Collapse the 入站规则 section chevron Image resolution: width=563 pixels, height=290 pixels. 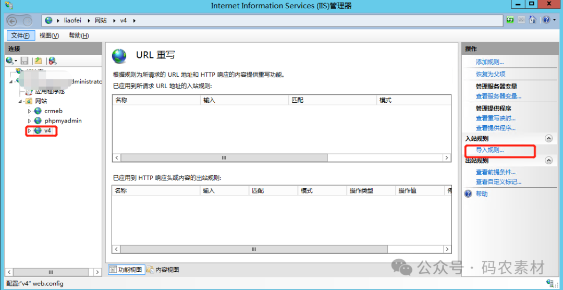[x=548, y=138]
